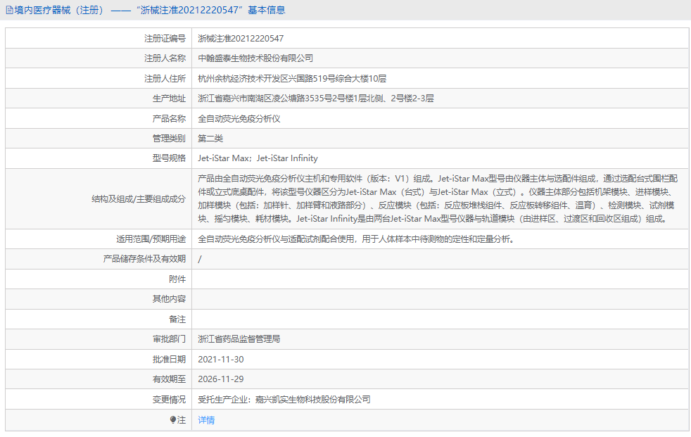Select the product name 全自动荧光免疫分析仪
Image resolution: width=691 pixels, height=437 pixels.
click(x=239, y=118)
